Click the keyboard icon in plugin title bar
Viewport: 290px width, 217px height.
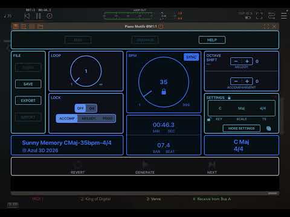pos(16,27)
